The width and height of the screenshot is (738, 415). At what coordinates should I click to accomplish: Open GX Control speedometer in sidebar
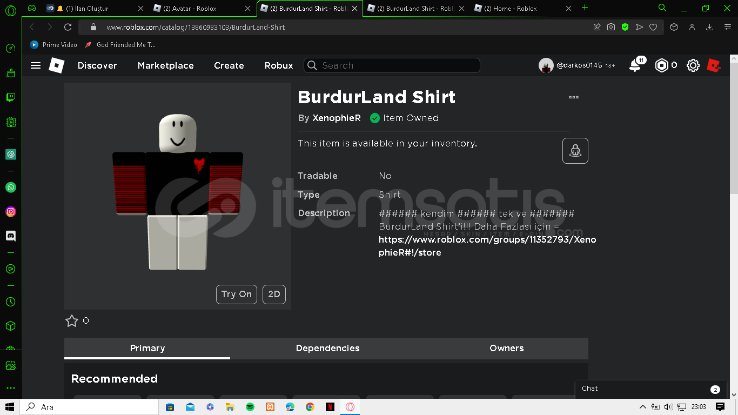pyautogui.click(x=10, y=49)
